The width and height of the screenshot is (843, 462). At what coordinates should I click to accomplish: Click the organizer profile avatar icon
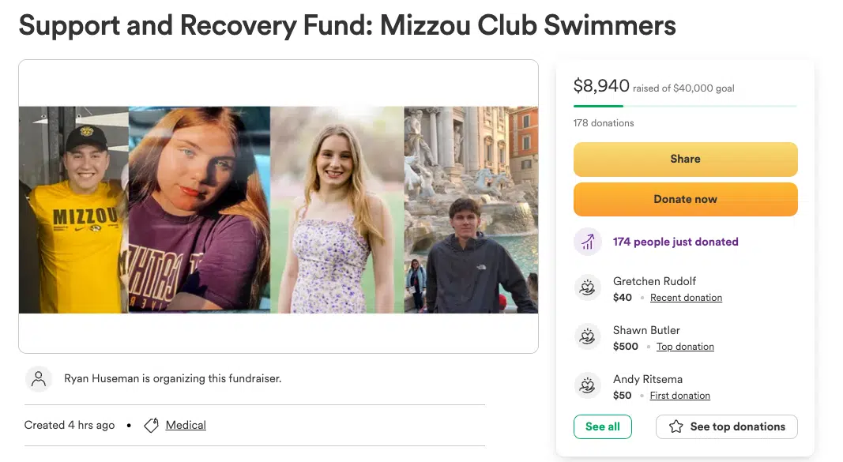point(39,379)
